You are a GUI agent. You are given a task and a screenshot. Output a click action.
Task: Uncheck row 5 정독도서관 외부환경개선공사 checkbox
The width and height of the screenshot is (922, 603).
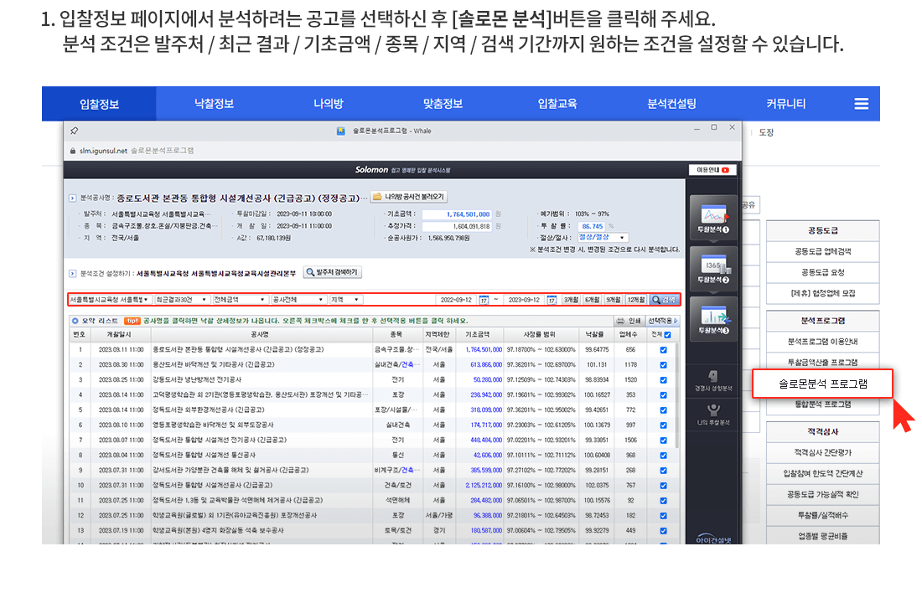click(663, 410)
